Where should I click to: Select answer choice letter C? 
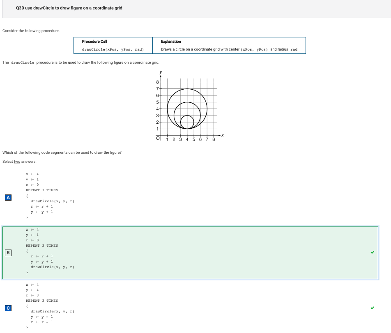(8, 308)
